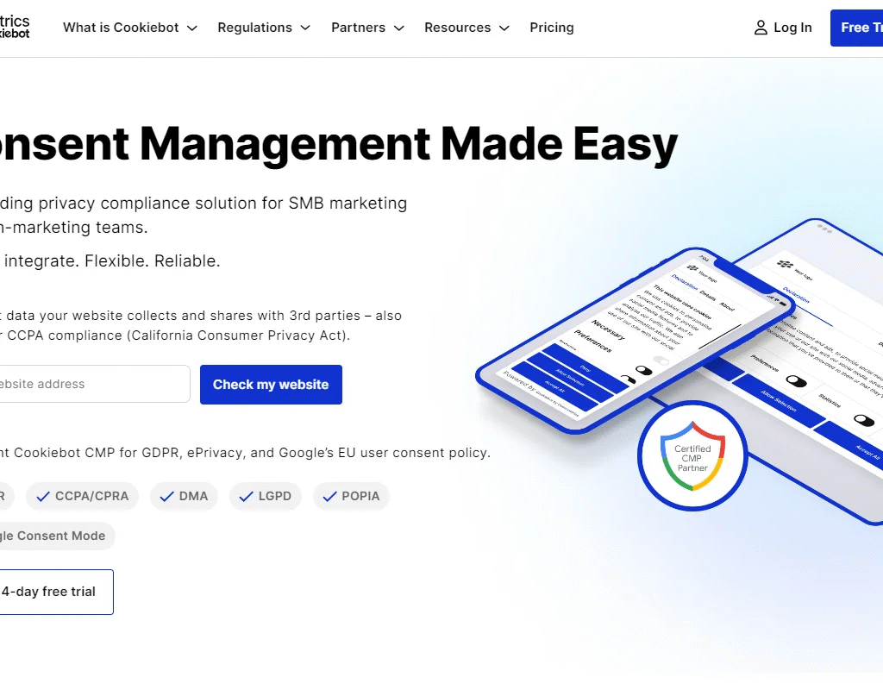This screenshot has width=883, height=690.
Task: Toggle the Statistics switch on tablet mockup
Action: point(863,420)
